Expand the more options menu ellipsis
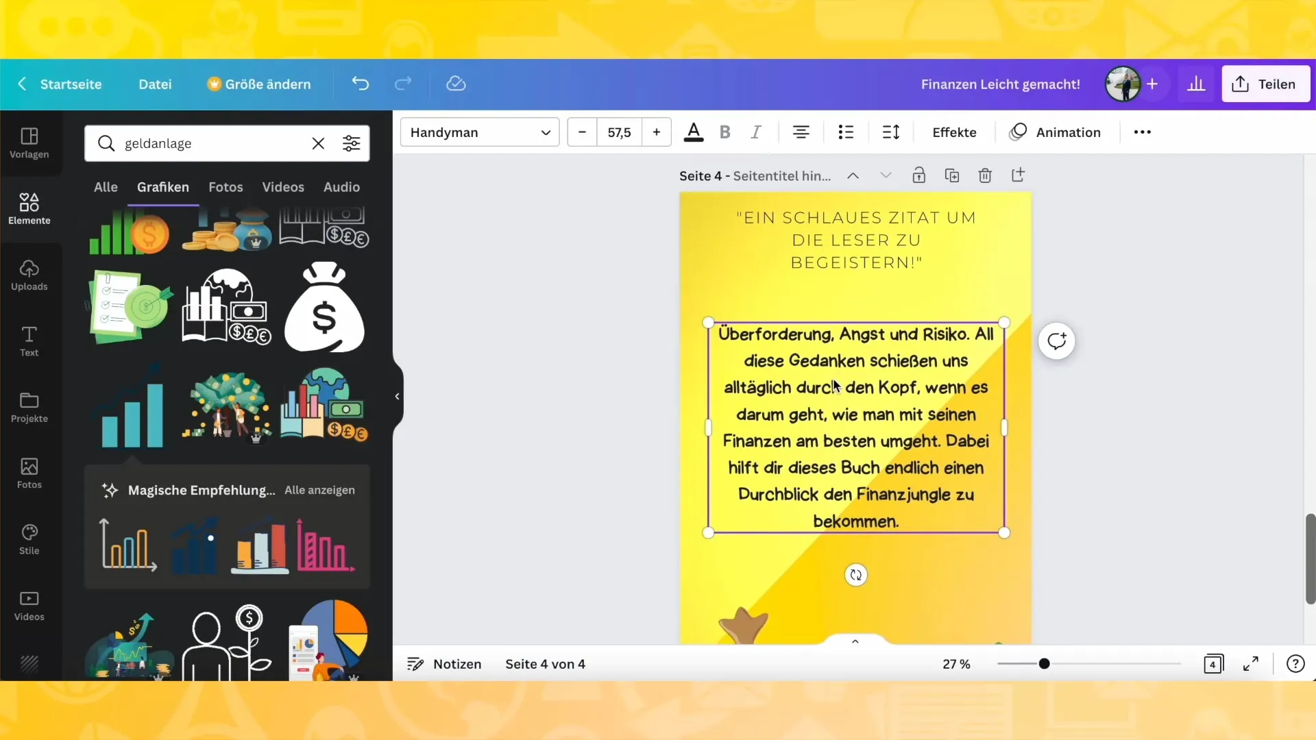This screenshot has height=740, width=1316. coord(1143,132)
